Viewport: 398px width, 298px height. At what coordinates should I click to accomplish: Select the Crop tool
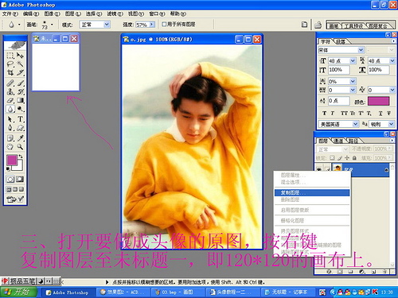pos(10,72)
